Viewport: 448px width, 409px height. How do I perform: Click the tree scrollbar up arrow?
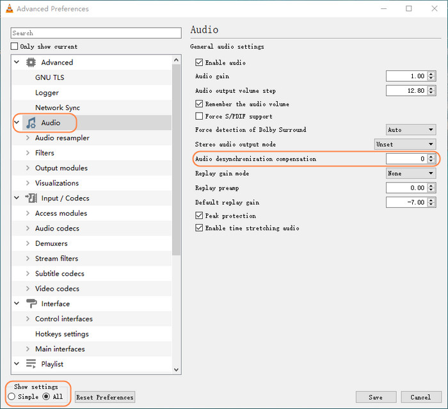(176, 60)
